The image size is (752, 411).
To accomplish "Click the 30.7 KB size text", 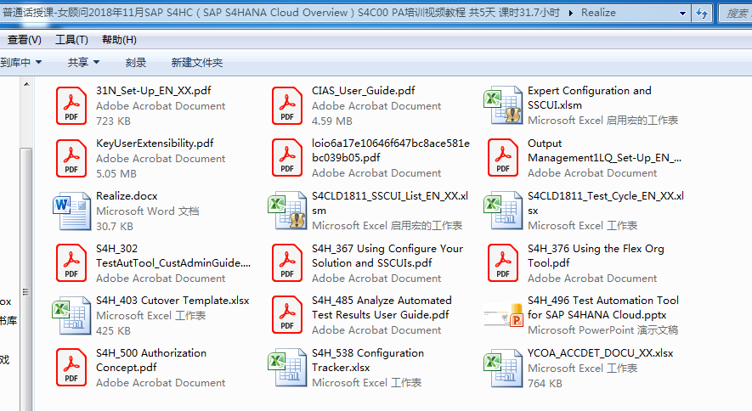I will pyautogui.click(x=115, y=227).
